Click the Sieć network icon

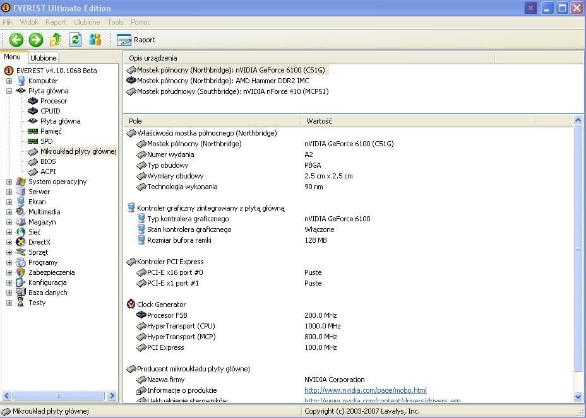click(21, 232)
